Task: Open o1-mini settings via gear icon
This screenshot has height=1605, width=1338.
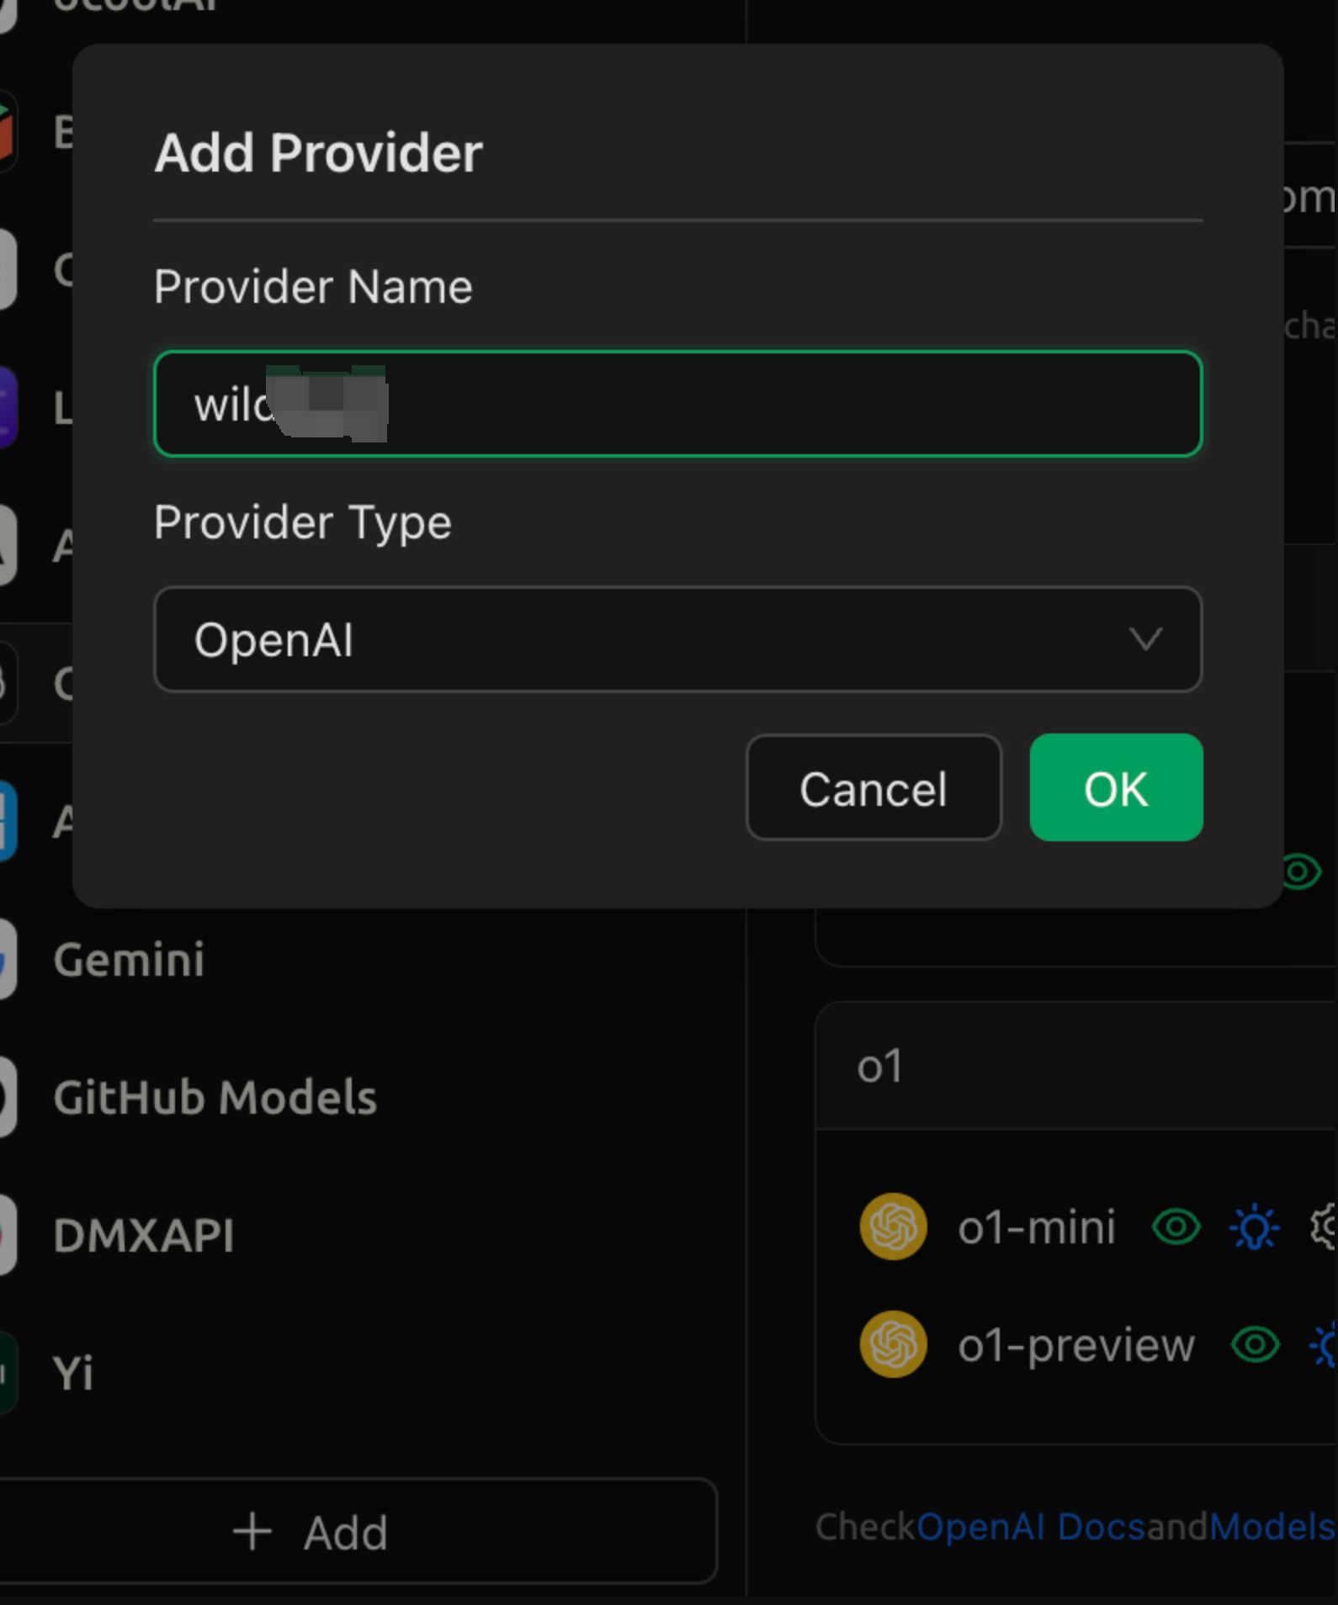Action: click(1325, 1227)
